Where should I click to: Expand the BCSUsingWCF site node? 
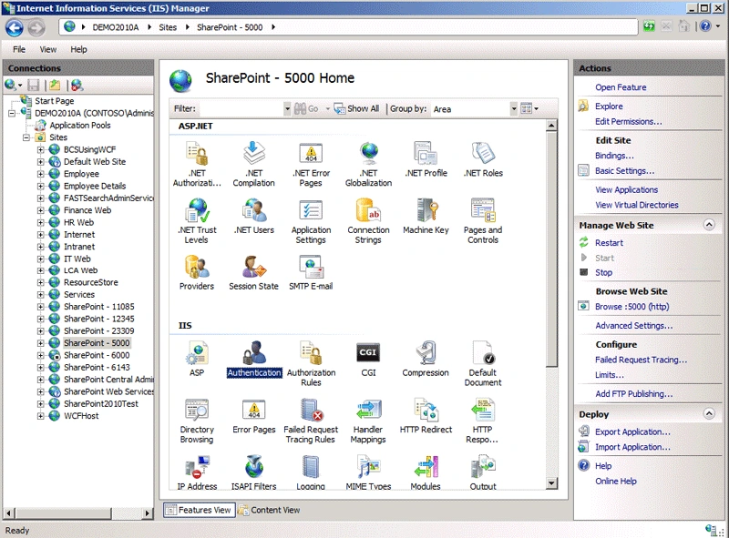[x=41, y=149]
